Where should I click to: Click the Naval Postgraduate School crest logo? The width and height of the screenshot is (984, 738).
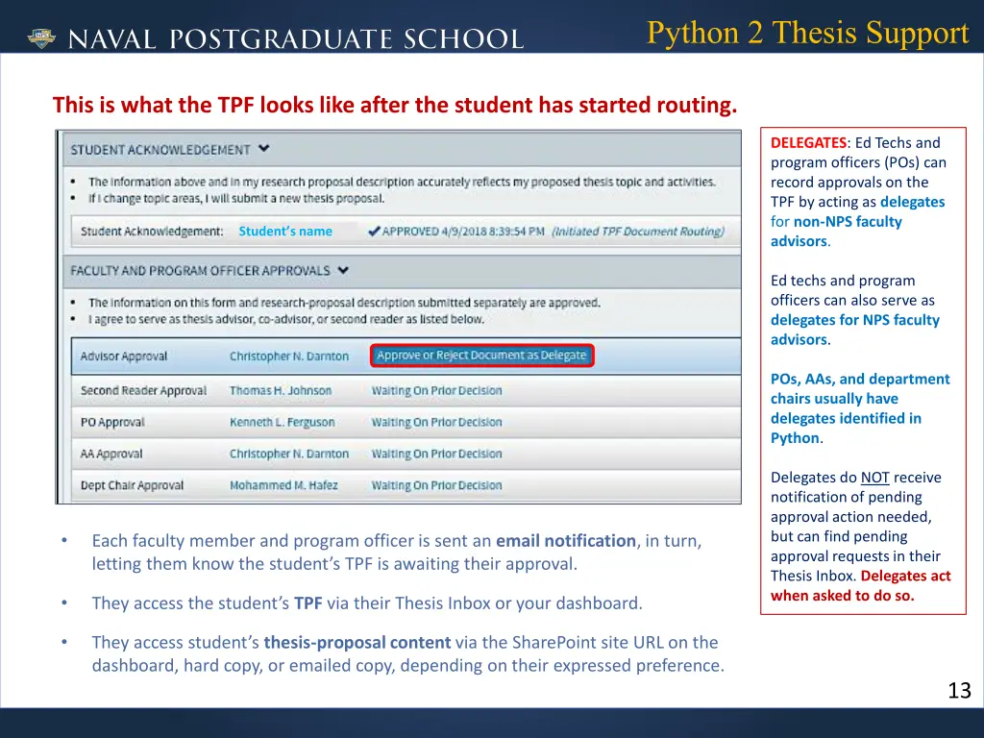pos(41,38)
